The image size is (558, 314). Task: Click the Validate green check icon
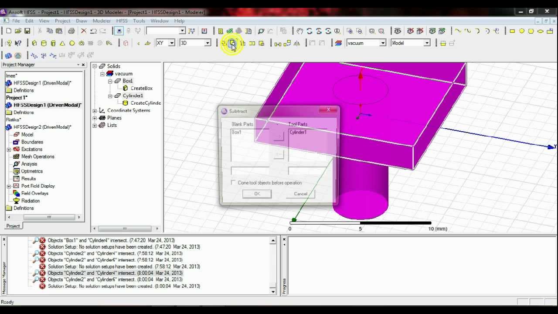tap(229, 31)
